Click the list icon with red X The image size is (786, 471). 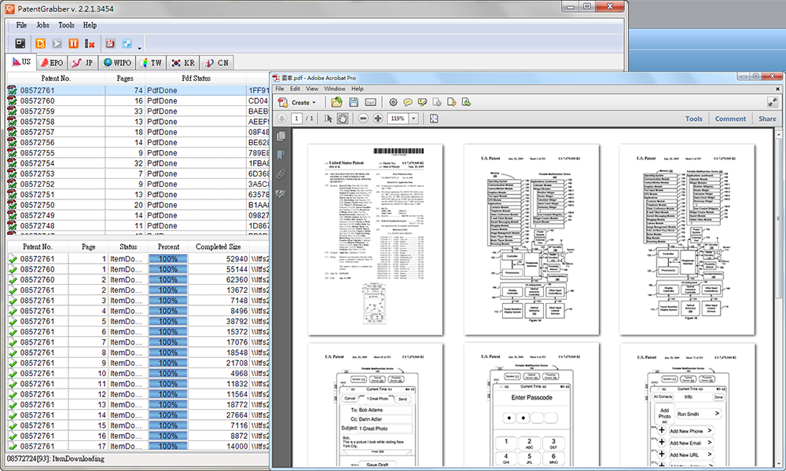(90, 44)
